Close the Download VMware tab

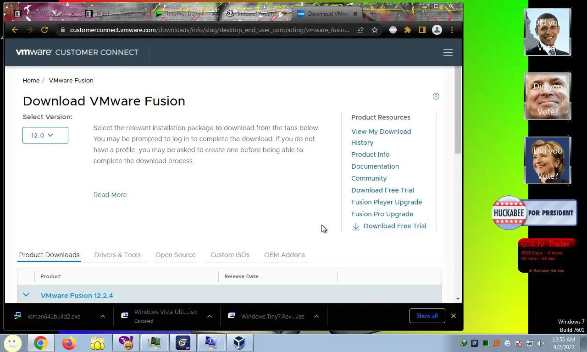(x=355, y=14)
